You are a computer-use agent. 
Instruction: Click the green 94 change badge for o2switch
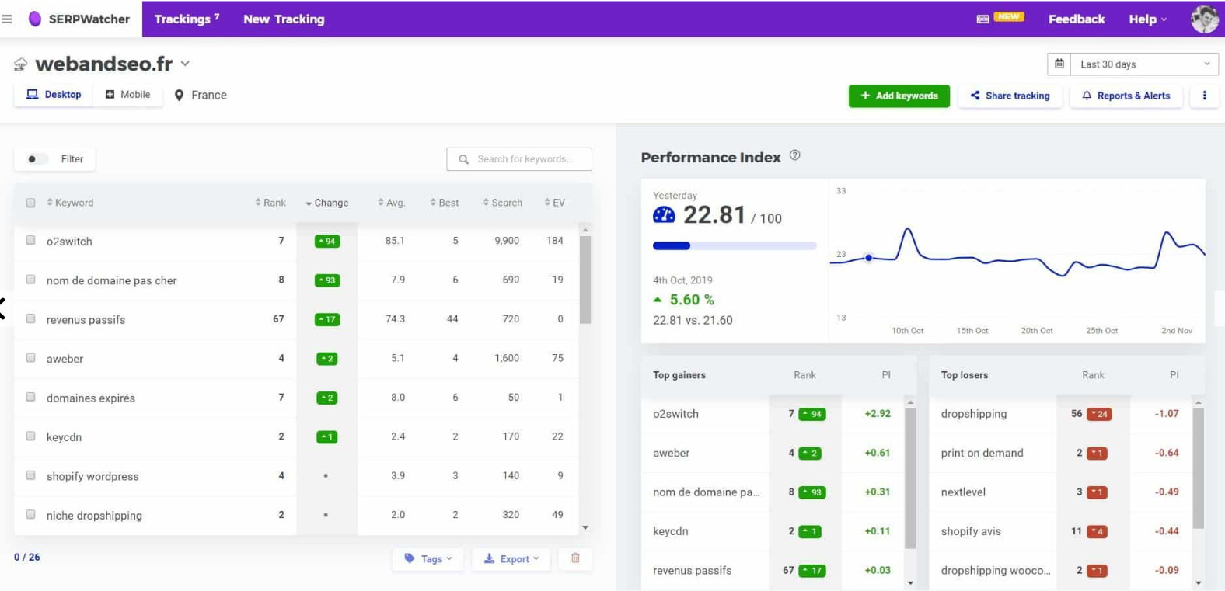tap(327, 241)
